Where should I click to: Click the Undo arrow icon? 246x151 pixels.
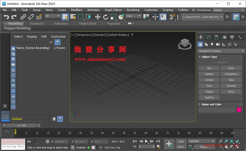6,17
